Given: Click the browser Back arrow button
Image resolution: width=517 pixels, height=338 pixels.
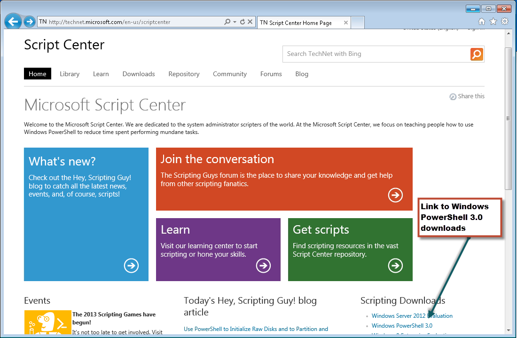Looking at the screenshot, I should pyautogui.click(x=13, y=22).
